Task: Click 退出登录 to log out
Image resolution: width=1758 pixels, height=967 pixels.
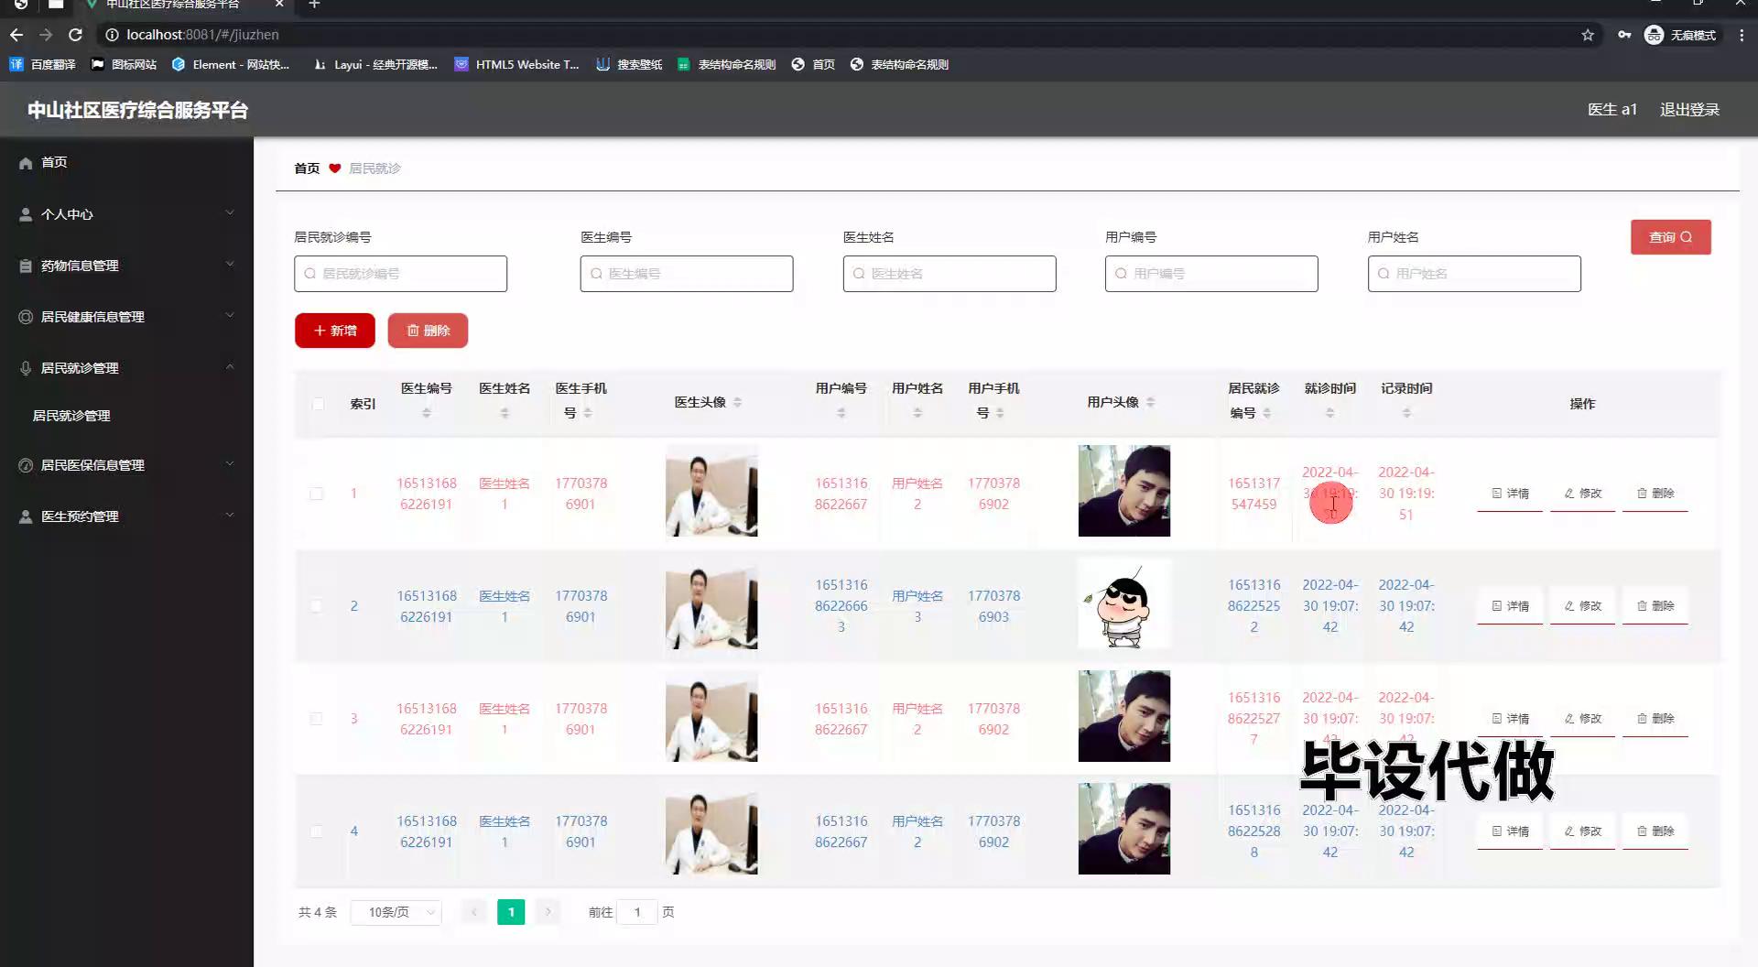Action: click(1689, 110)
